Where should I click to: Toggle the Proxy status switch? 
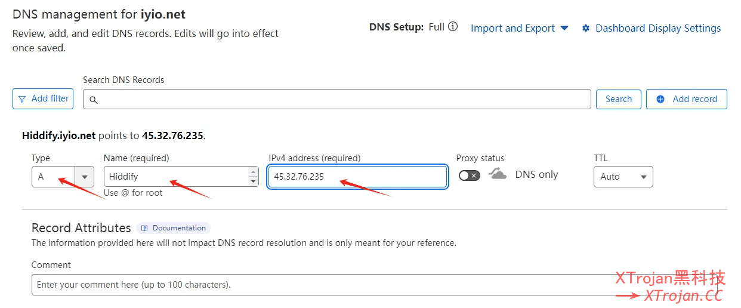(x=470, y=175)
